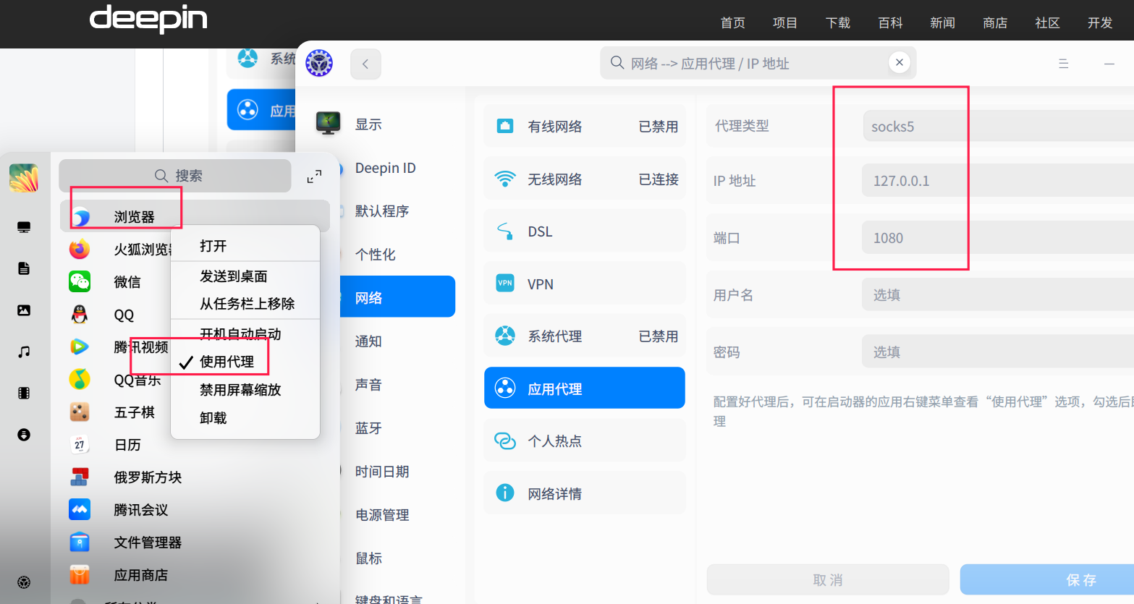Launch the QQ penguin icon
The image size is (1134, 604).
(x=80, y=314)
